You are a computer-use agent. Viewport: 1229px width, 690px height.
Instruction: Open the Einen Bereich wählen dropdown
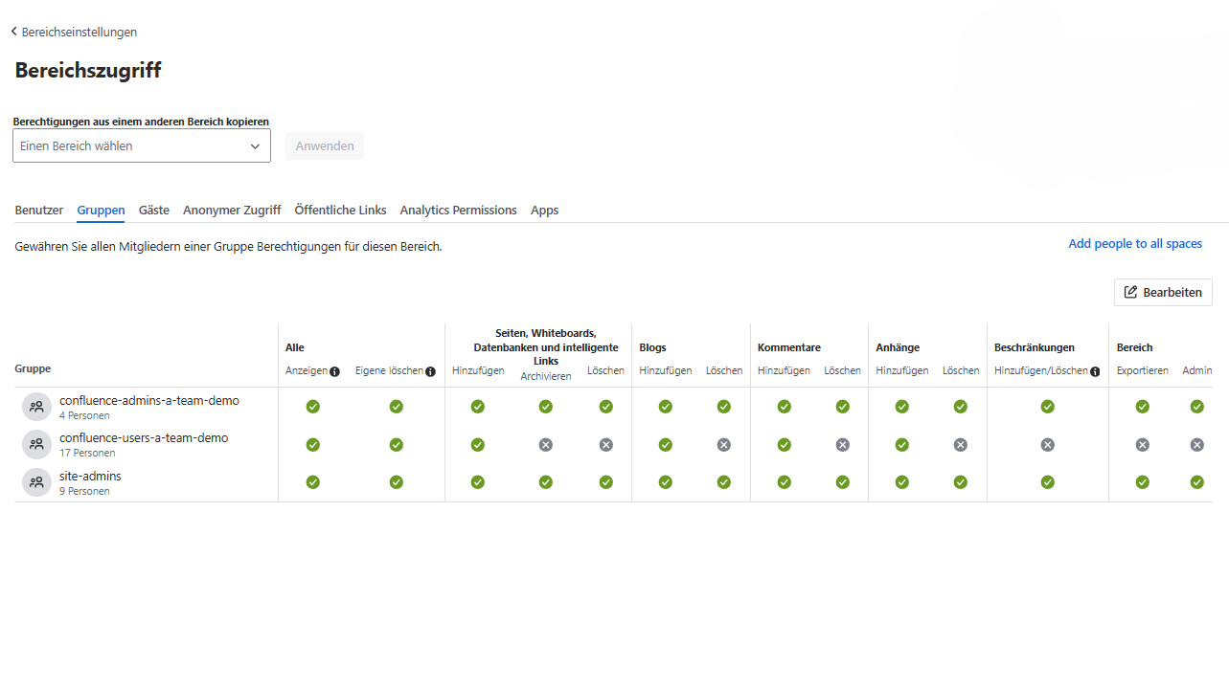[141, 145]
